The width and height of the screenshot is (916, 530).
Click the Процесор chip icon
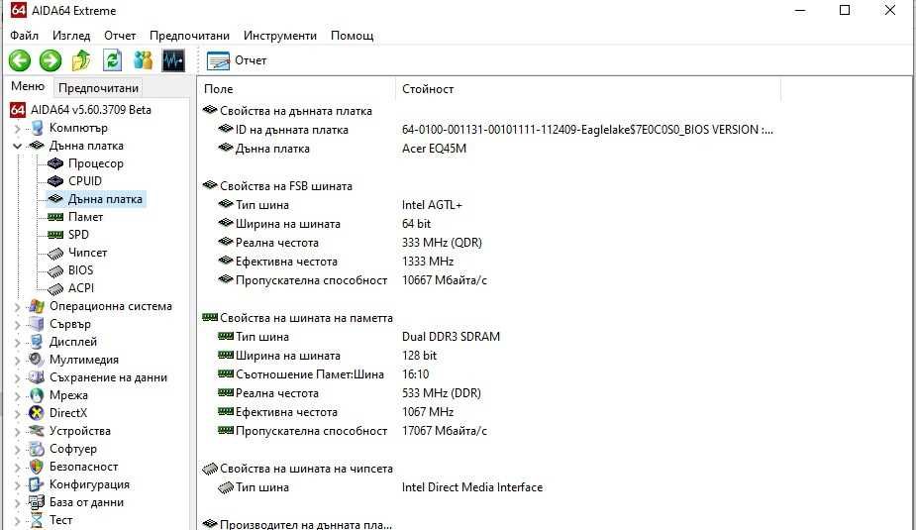tap(55, 163)
